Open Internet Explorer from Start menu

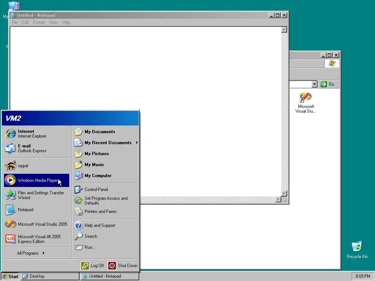37,134
